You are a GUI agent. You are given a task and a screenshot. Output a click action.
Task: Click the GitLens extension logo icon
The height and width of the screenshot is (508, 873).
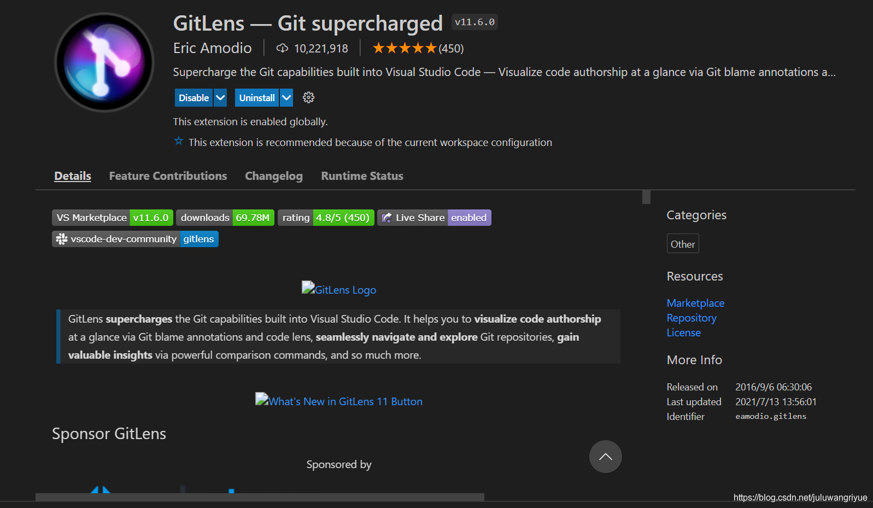point(104,62)
